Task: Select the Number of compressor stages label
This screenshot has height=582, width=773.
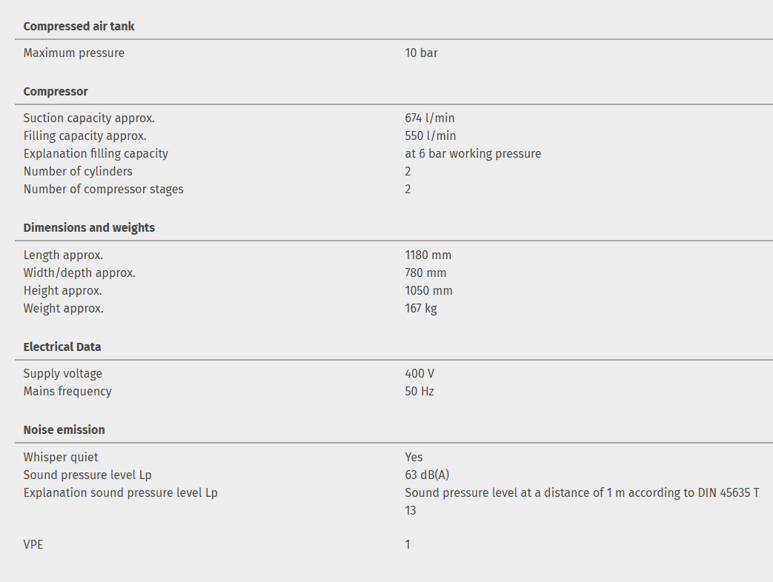Action: 103,189
